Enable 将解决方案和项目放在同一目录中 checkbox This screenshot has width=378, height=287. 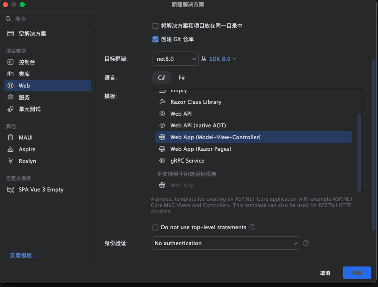coord(155,26)
